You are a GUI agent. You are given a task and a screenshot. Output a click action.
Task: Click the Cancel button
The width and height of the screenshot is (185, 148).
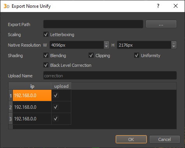(x=165, y=139)
